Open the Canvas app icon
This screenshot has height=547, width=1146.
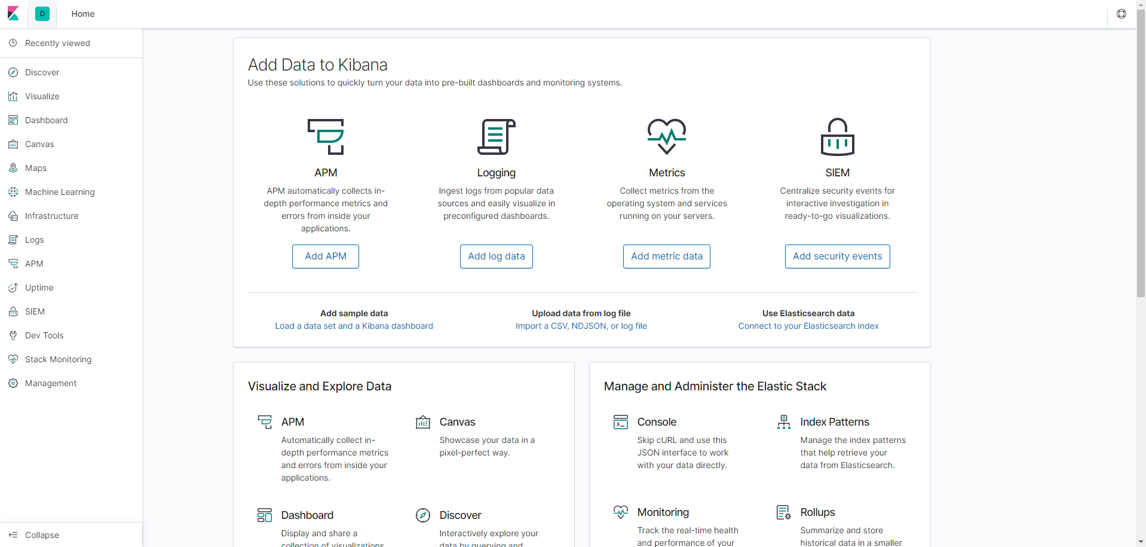coord(13,144)
